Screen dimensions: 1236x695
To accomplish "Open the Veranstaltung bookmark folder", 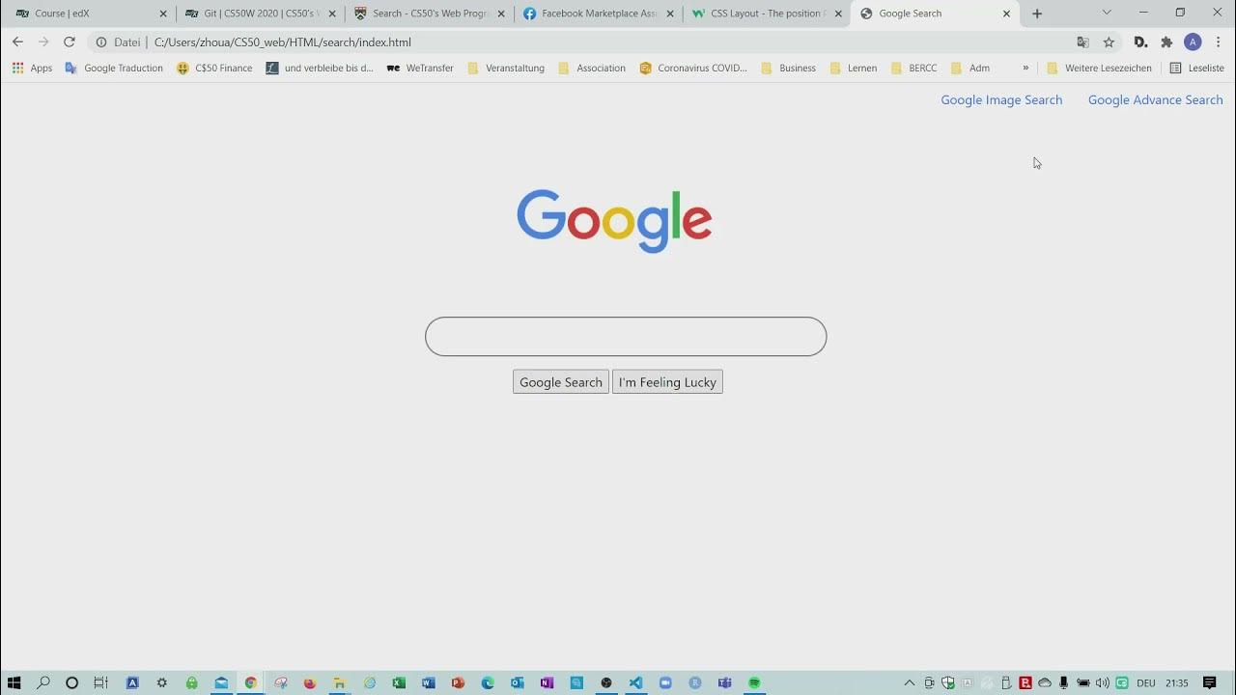I will coord(506,69).
